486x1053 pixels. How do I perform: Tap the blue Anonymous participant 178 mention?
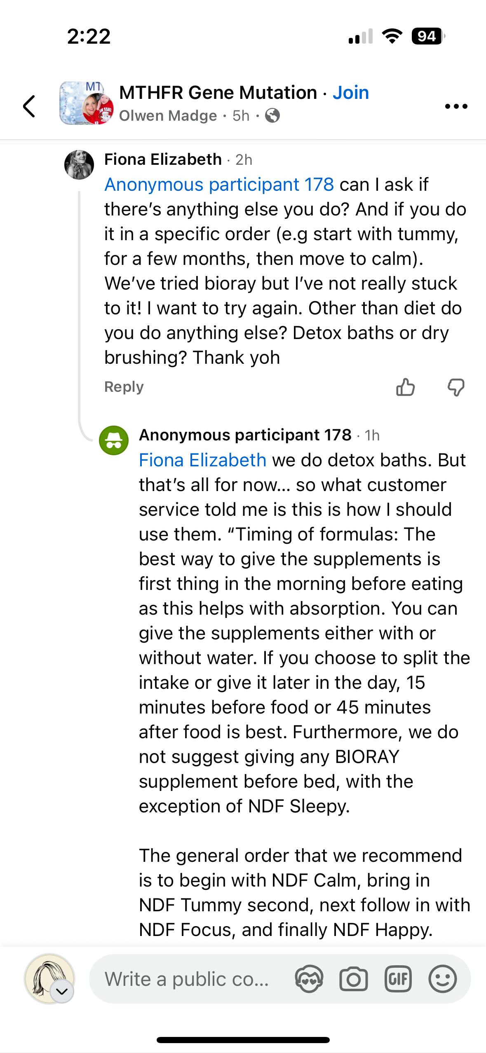point(219,185)
